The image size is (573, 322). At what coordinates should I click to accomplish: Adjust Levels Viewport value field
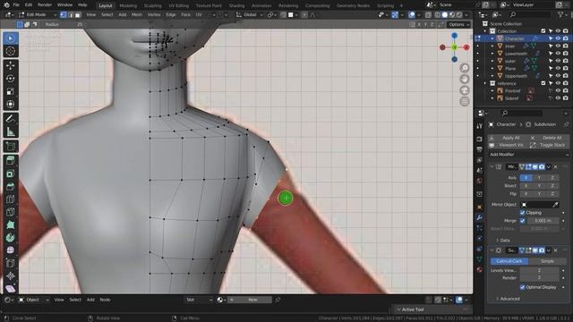(x=539, y=270)
